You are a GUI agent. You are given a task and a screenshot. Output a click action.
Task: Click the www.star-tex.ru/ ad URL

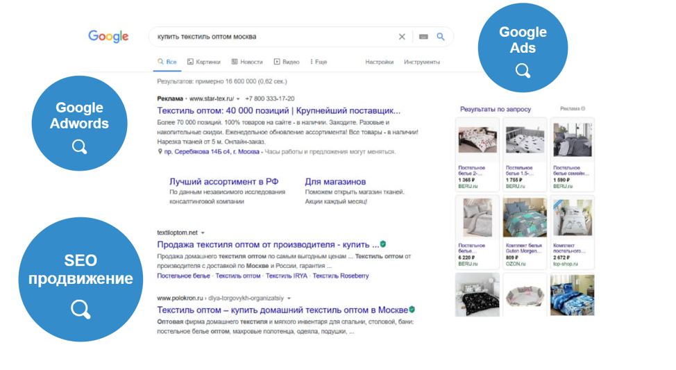(212, 99)
